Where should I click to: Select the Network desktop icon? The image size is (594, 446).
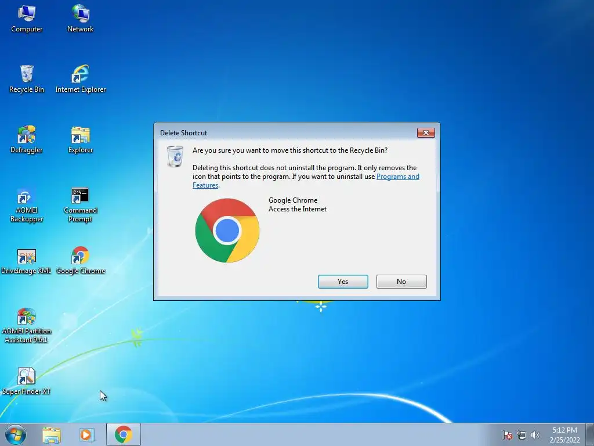click(x=80, y=18)
